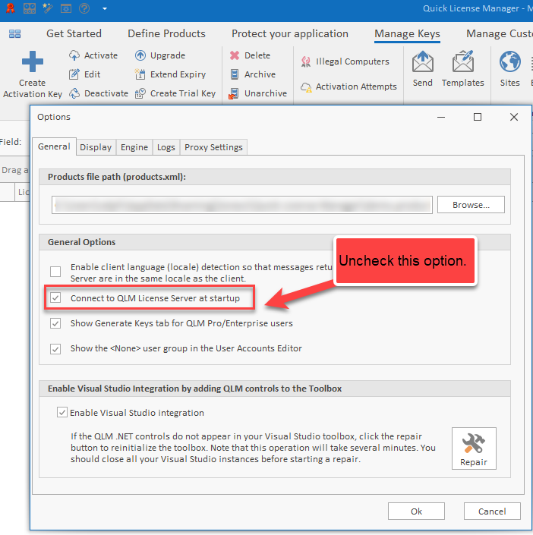
Task: Click the Browse... button
Action: click(x=471, y=205)
